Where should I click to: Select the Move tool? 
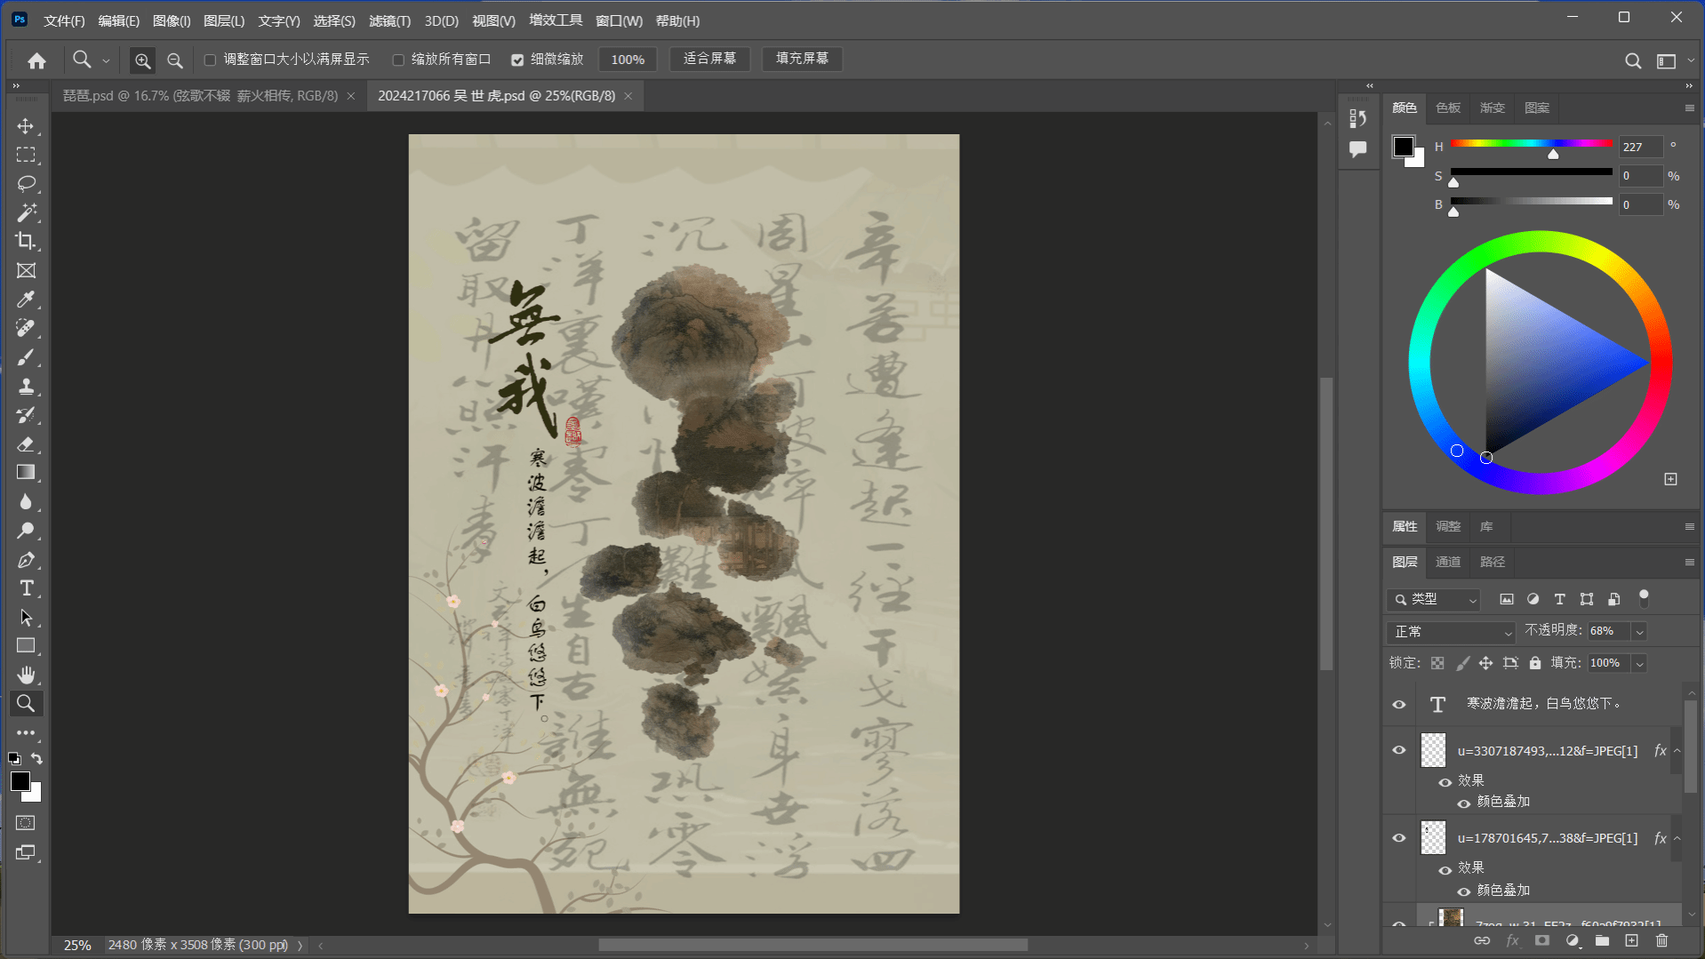[26, 126]
